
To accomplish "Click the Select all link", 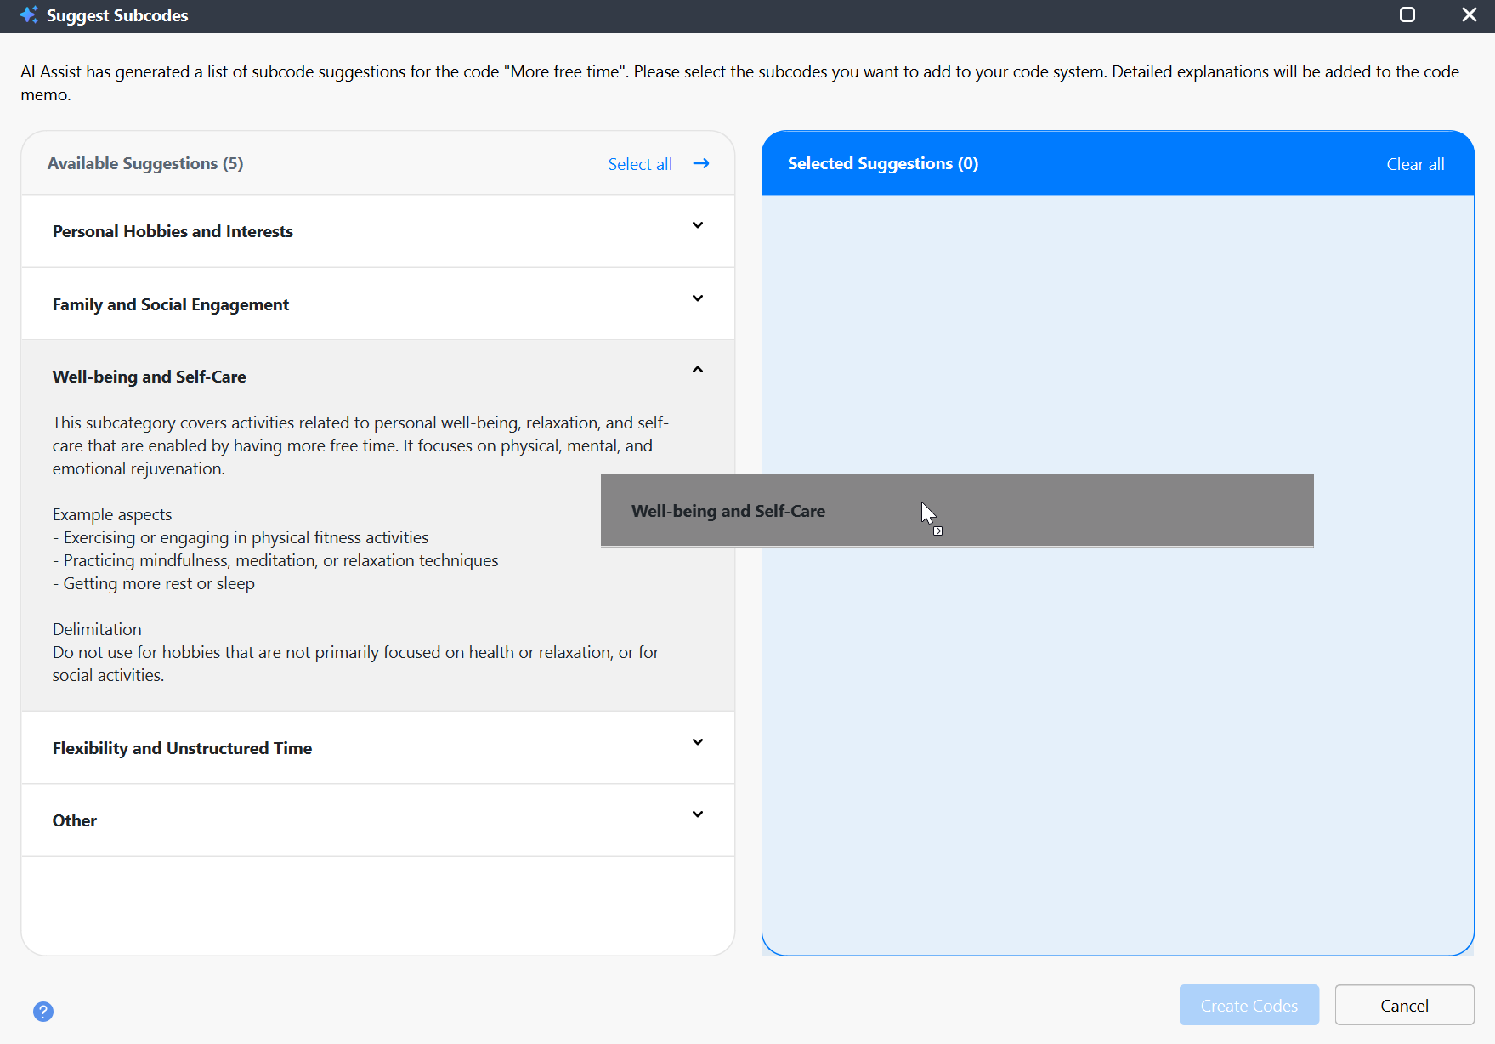I will pos(640,163).
